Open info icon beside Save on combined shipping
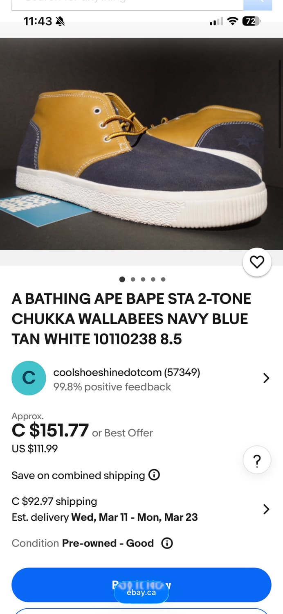 [154, 475]
